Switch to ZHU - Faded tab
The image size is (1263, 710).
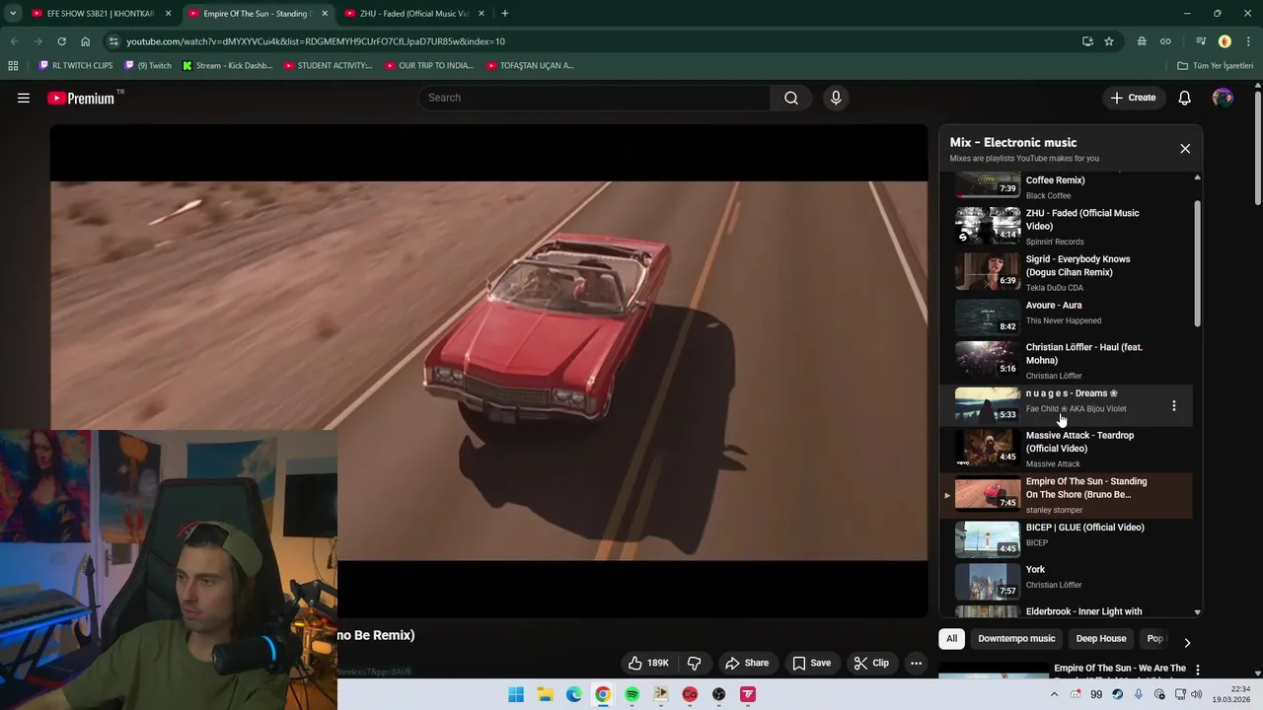coord(415,14)
